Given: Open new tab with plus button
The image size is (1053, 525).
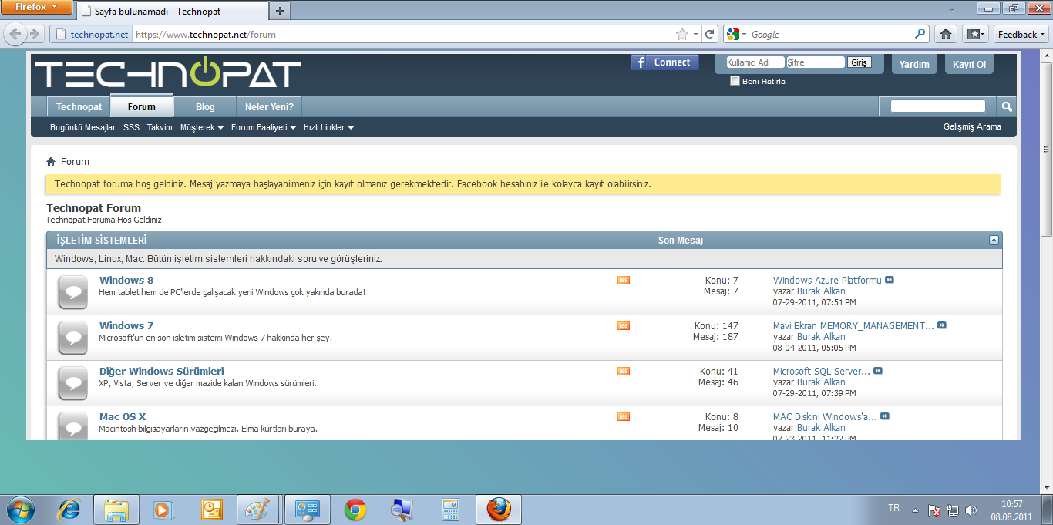Looking at the screenshot, I should coord(279,11).
